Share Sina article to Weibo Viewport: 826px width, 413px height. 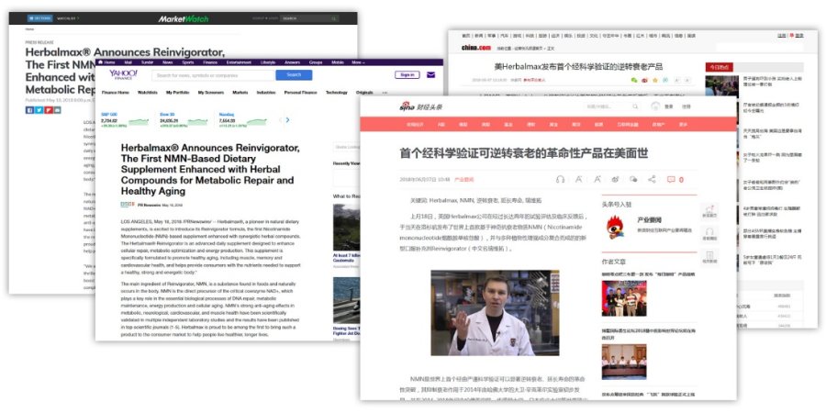coord(615,179)
